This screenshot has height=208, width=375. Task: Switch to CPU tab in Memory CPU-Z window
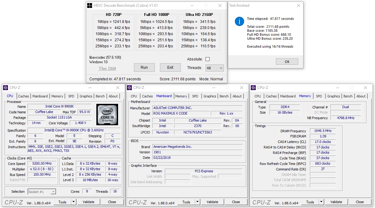tap(258, 96)
